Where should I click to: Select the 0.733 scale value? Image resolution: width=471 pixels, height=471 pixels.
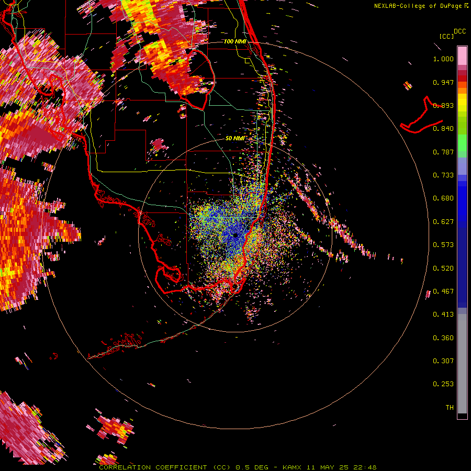[443, 175]
